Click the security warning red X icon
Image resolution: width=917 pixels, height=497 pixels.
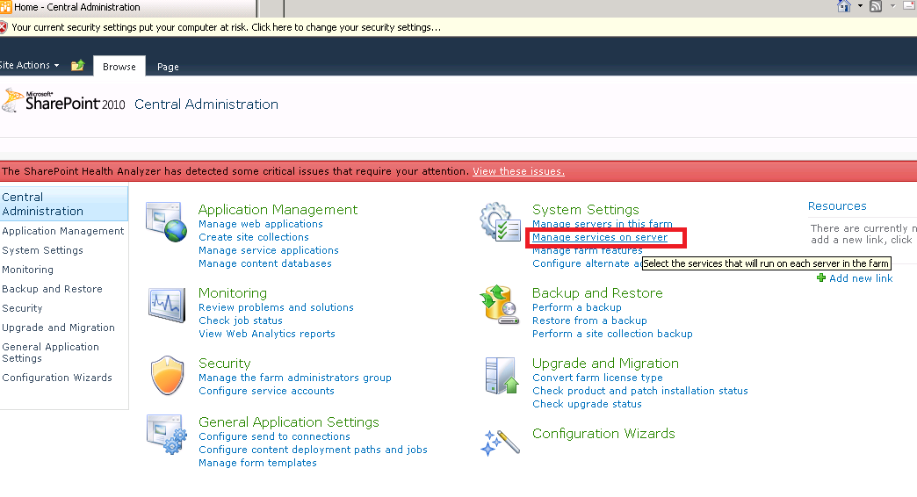click(4, 27)
